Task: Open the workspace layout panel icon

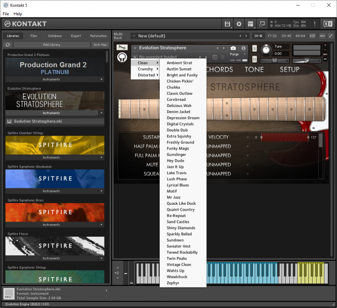Action: point(250,24)
